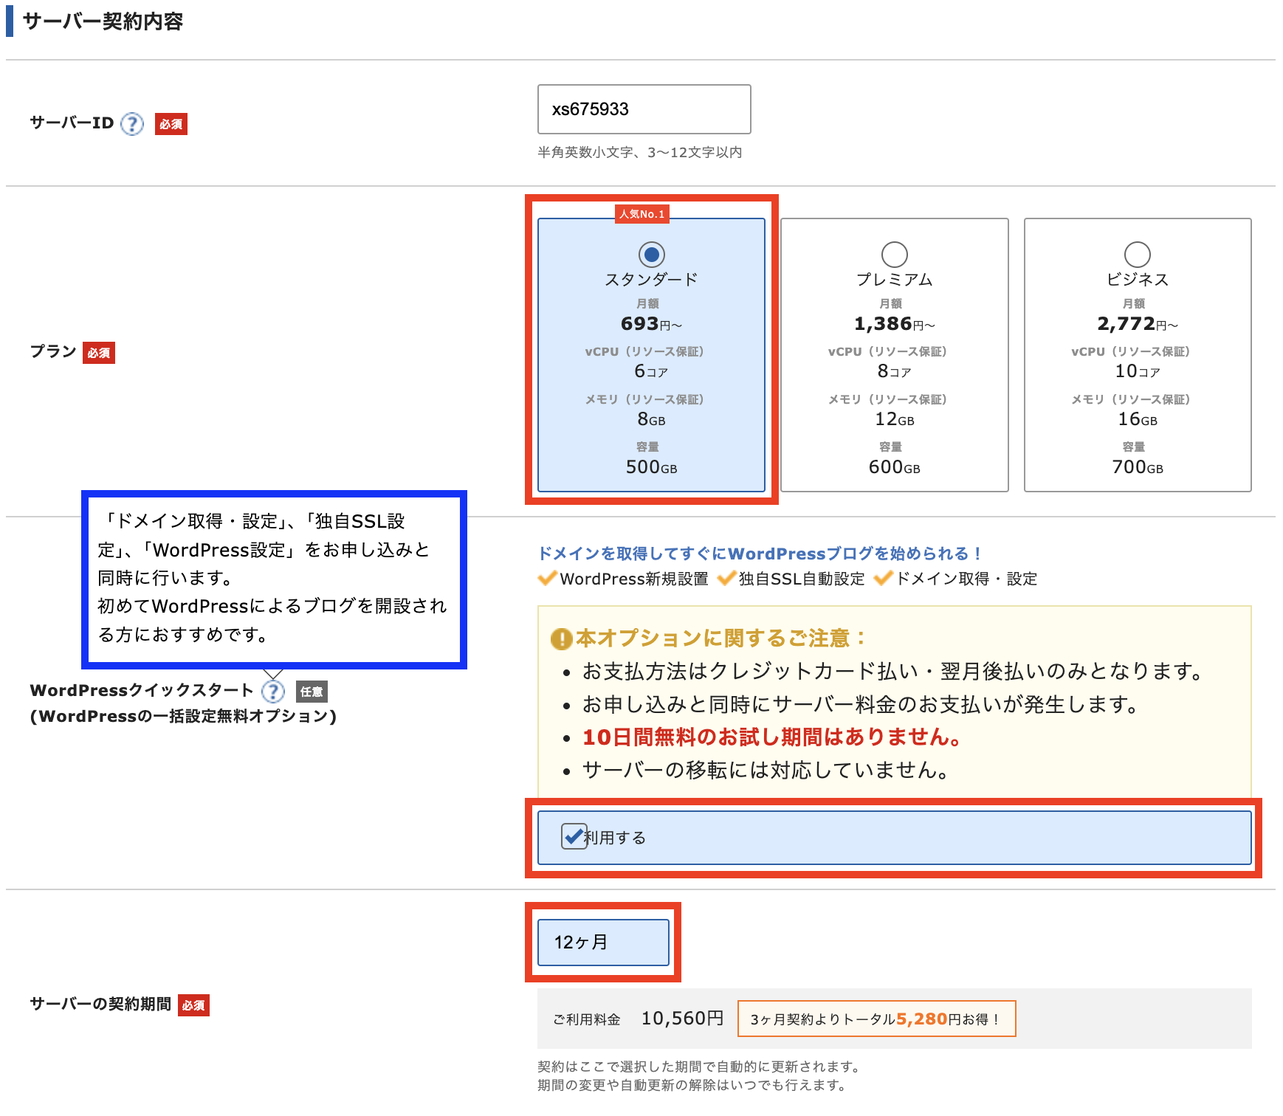1283x1116 pixels.
Task: Click the ドメインを取得してすぐにWordPressブログを始められる heading
Action: (760, 554)
